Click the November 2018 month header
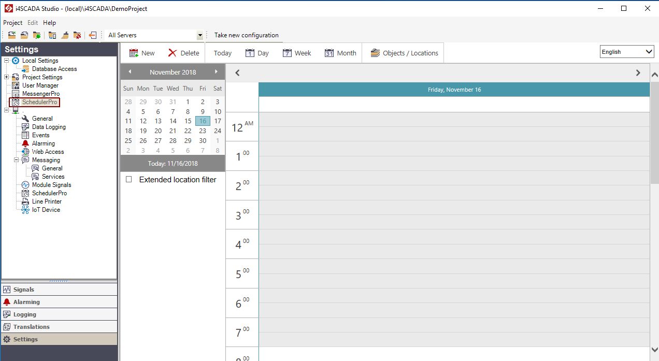Image resolution: width=659 pixels, height=361 pixels. pos(173,72)
